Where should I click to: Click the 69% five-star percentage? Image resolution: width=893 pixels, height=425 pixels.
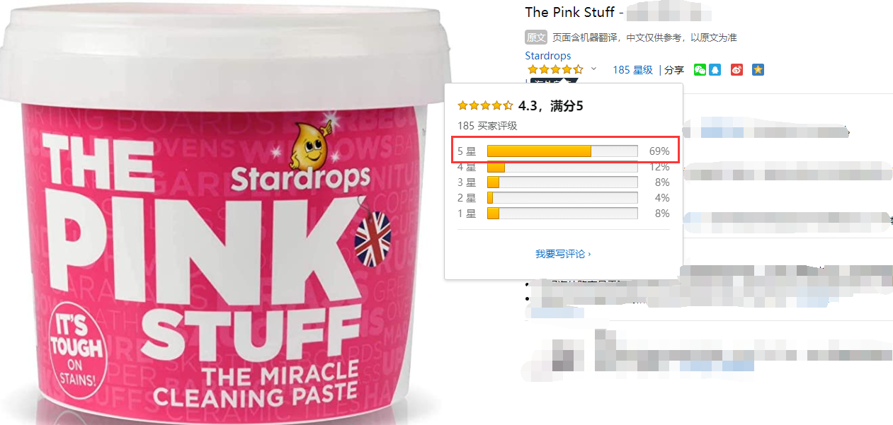tap(659, 151)
